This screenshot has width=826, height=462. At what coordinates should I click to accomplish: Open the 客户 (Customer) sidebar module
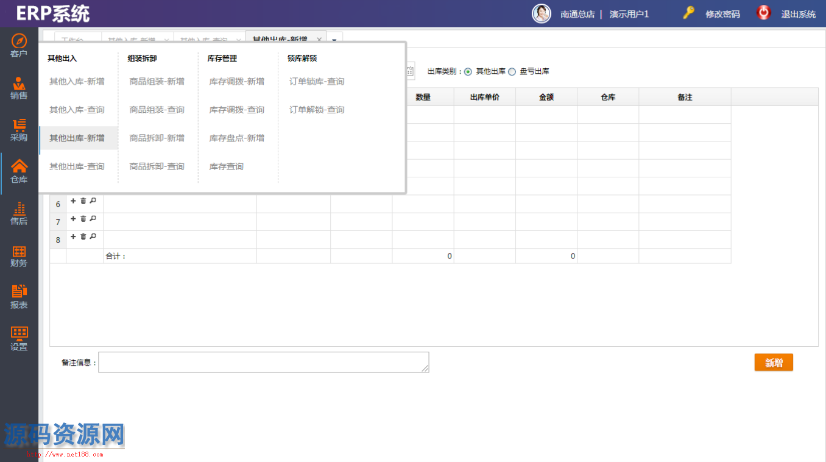[x=19, y=46]
